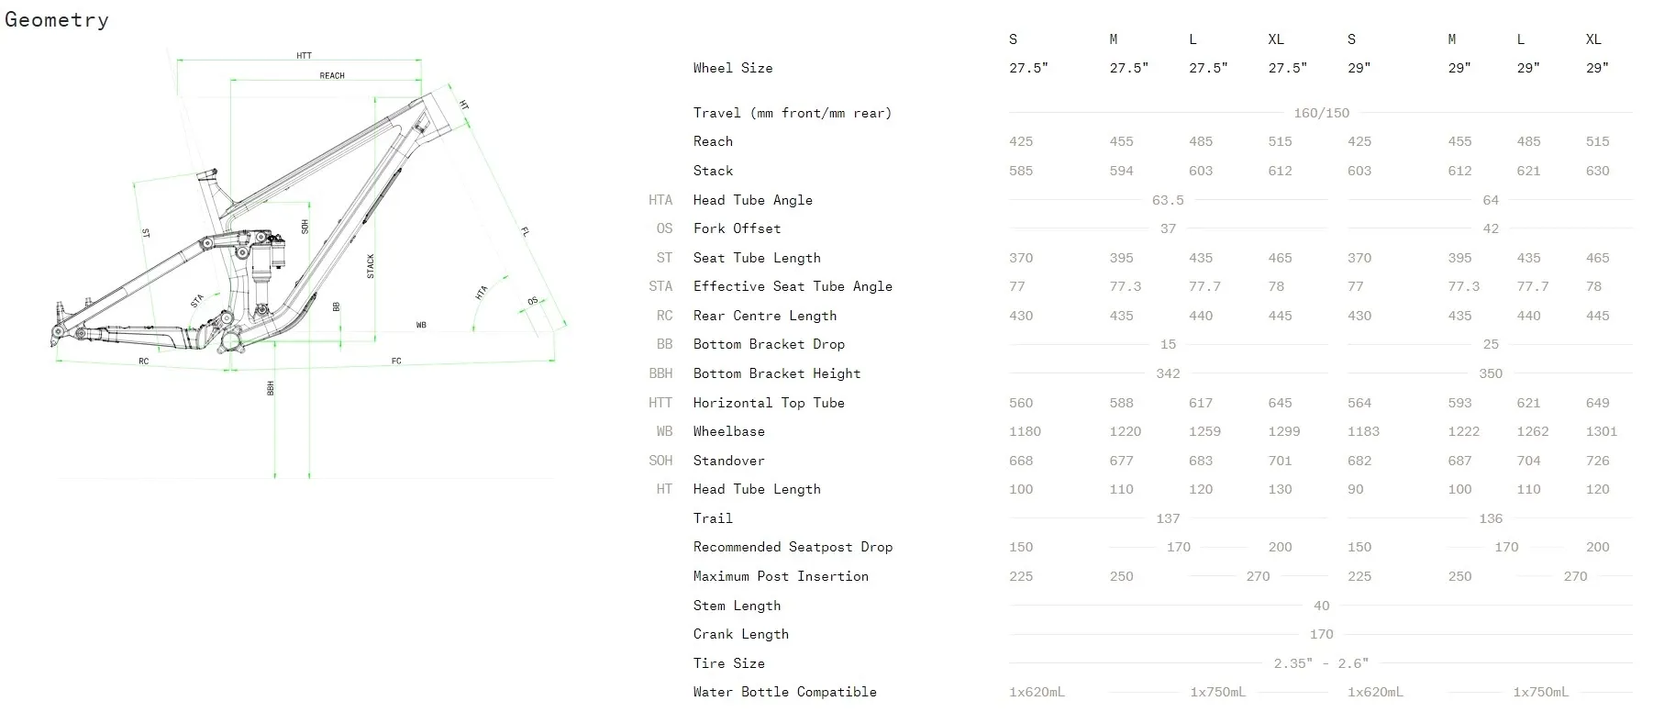Image resolution: width=1664 pixels, height=723 pixels.
Task: Select the Head Tube Angle row label
Action: click(x=752, y=200)
